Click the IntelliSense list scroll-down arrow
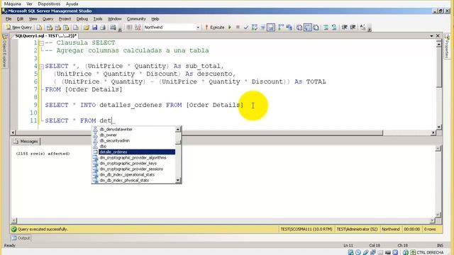This screenshot has width=454, height=255. click(x=178, y=181)
